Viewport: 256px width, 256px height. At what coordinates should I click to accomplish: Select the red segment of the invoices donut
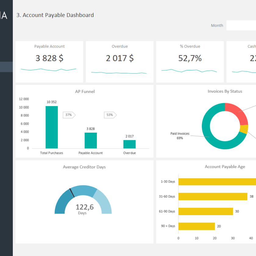[x=238, y=113]
